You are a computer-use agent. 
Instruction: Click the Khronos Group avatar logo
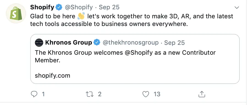[x=39, y=43]
